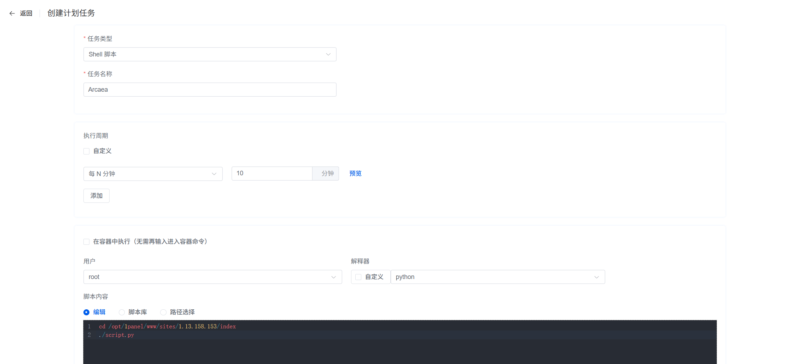Check the 自定义 box beside 解释器
Screen dimensions: 799x364
[358, 277]
